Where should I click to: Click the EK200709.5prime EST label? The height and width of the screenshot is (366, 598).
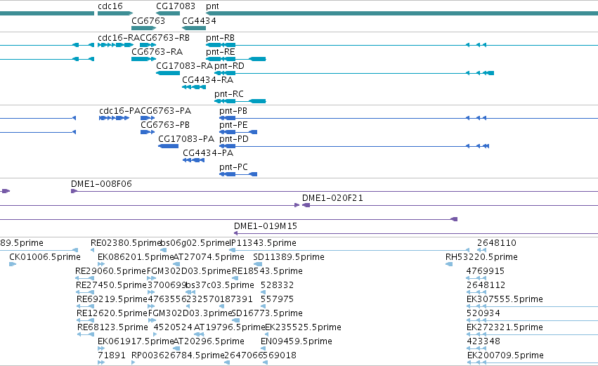505,355
